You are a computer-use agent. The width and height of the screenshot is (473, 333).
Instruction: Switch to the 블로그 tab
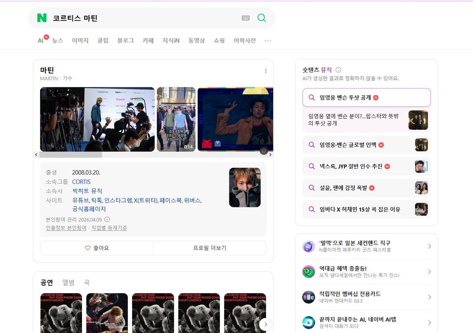(125, 41)
